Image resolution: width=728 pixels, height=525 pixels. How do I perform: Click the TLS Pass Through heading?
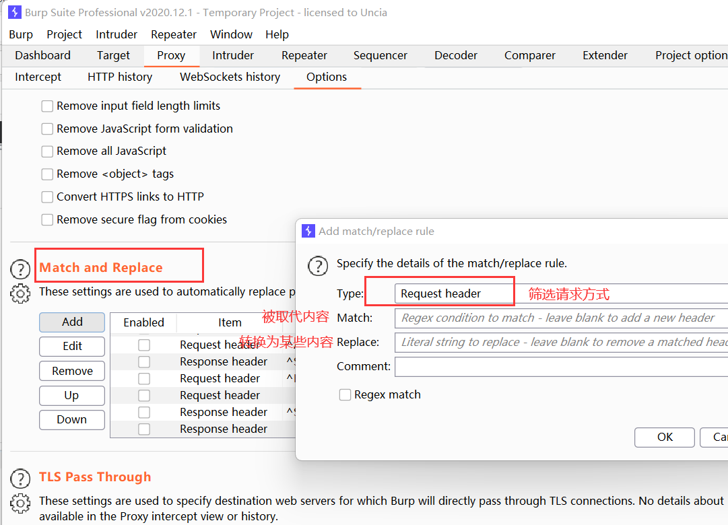pos(95,477)
